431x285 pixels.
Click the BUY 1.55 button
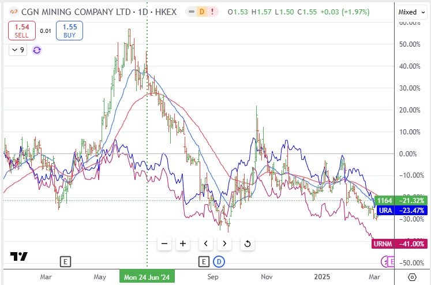click(69, 31)
